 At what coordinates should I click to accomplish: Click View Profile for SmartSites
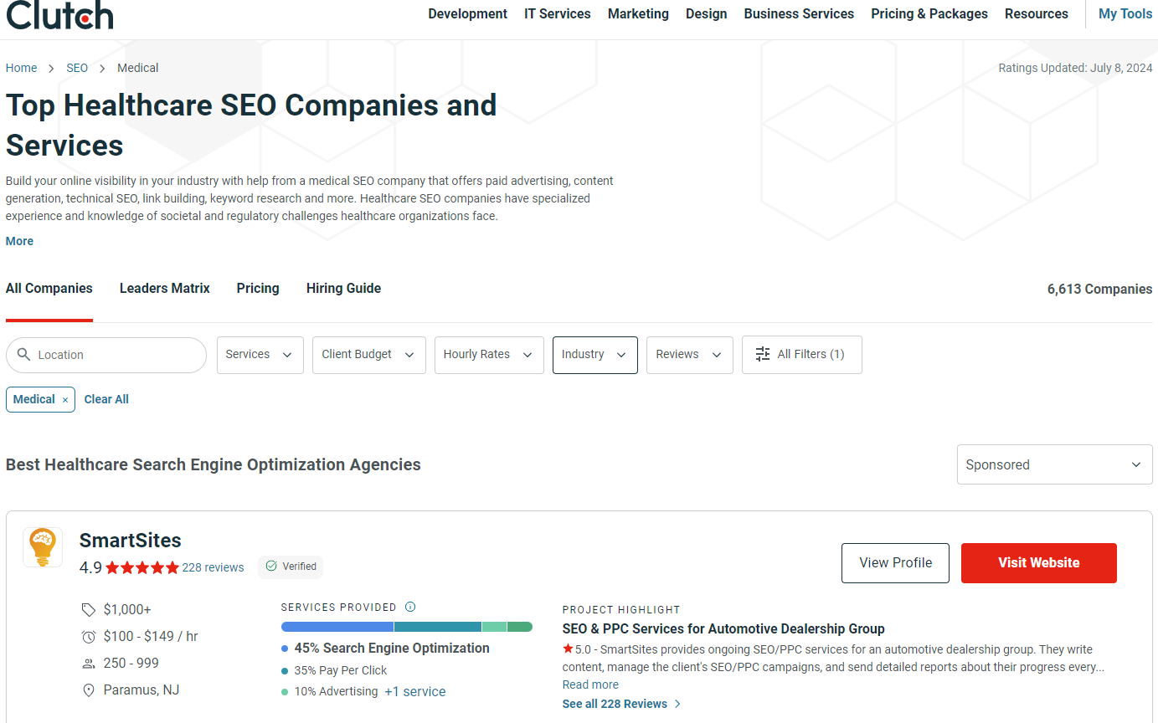tap(895, 563)
